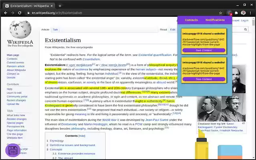Open the World War II link
256x160 pixels.
110,120
